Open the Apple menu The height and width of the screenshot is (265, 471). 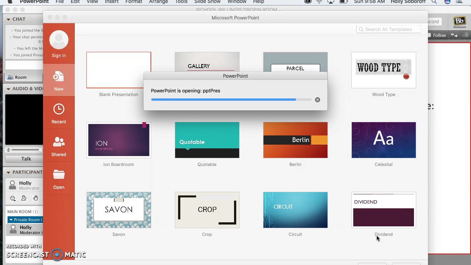(10, 1)
